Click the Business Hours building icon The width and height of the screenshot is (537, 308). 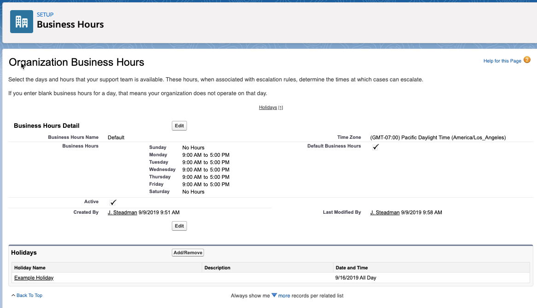point(22,21)
